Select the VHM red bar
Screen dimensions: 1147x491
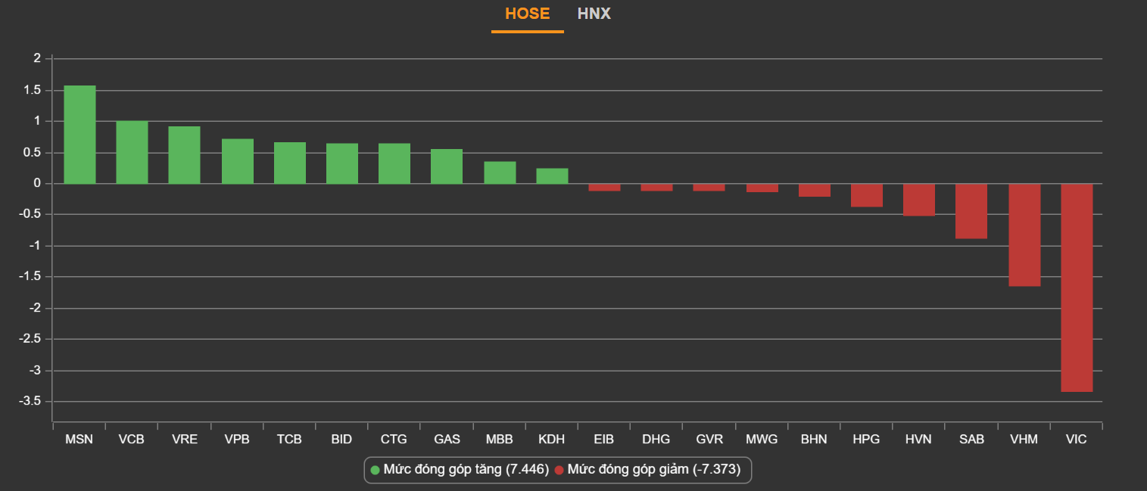(1024, 235)
